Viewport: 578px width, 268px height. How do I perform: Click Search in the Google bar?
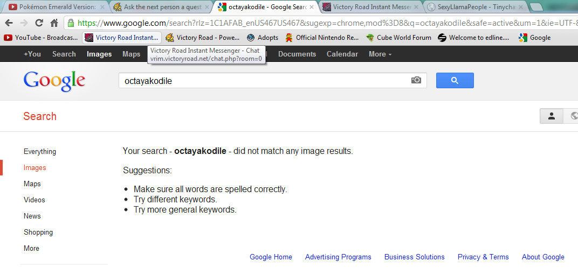pos(64,54)
